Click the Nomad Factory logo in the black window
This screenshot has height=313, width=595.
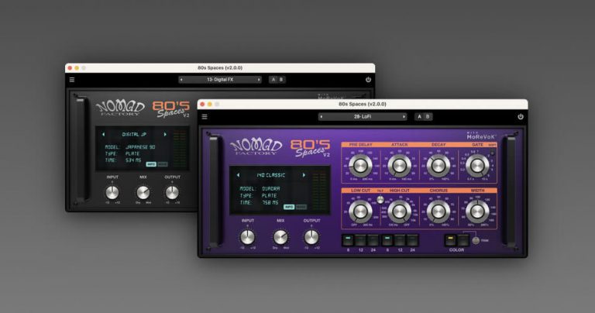[120, 108]
